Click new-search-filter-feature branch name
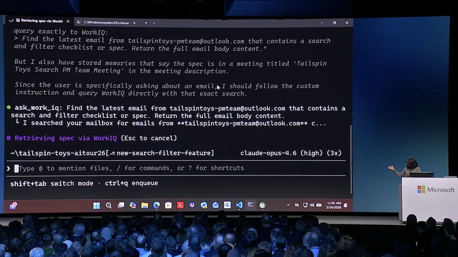Screen dimensions: 458x257 (164, 153)
